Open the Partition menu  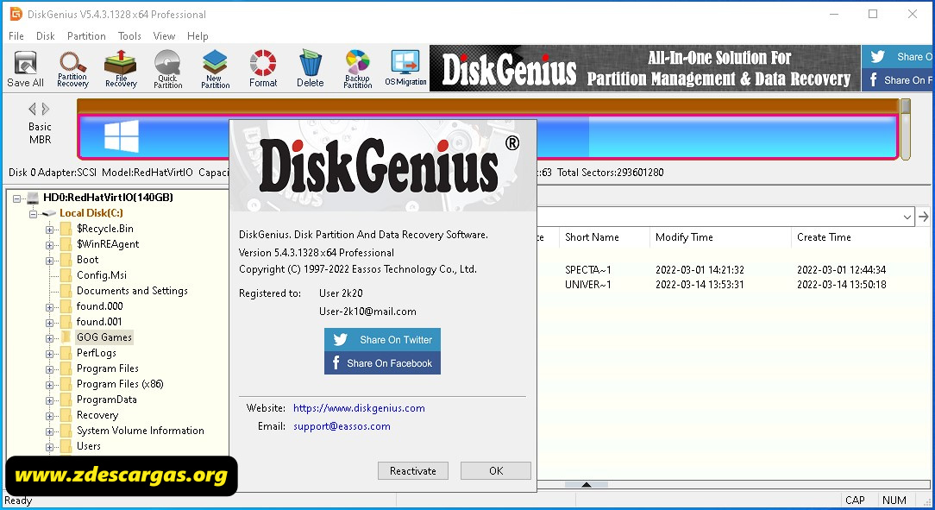click(x=86, y=35)
